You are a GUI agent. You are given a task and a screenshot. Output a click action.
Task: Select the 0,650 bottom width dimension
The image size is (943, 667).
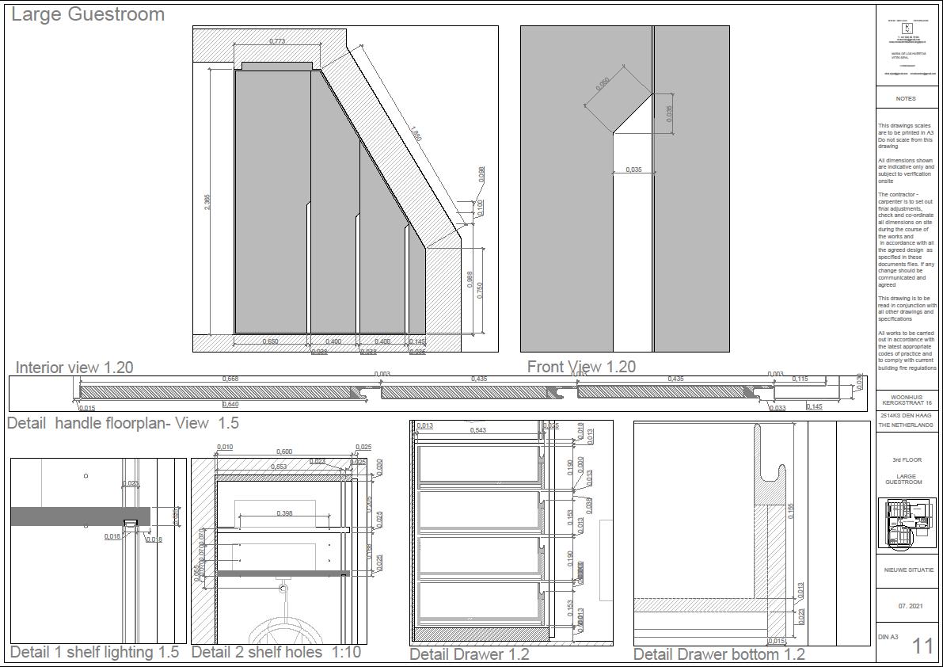pyautogui.click(x=271, y=341)
